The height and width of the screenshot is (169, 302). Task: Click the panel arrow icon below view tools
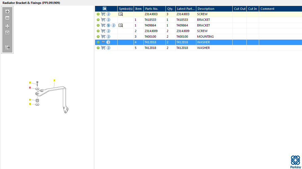pos(7,48)
